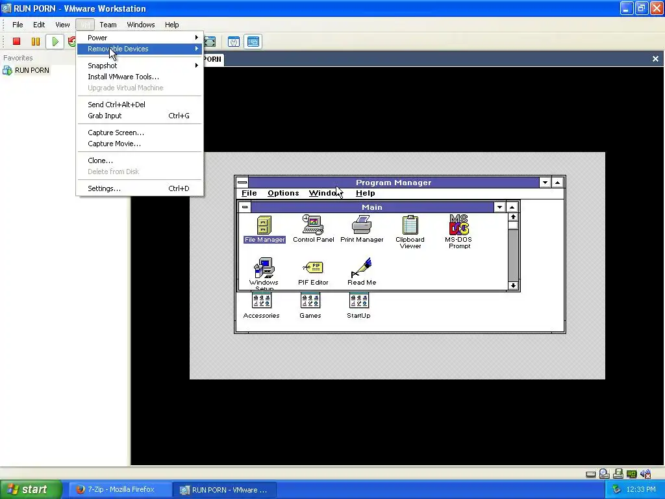This screenshot has height=499, width=665.
Task: Click the Accessories program group icon
Action: 261,305
